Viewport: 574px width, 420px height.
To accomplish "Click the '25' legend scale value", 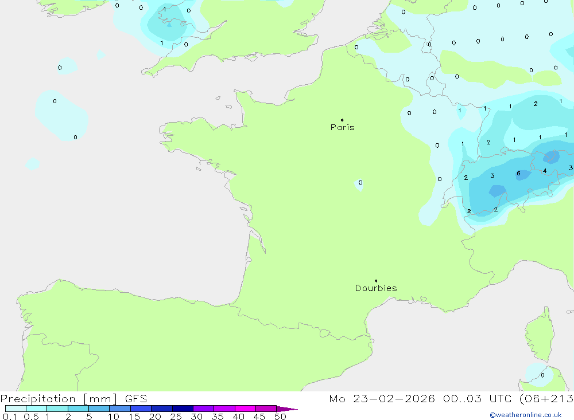I will (x=176, y=417).
